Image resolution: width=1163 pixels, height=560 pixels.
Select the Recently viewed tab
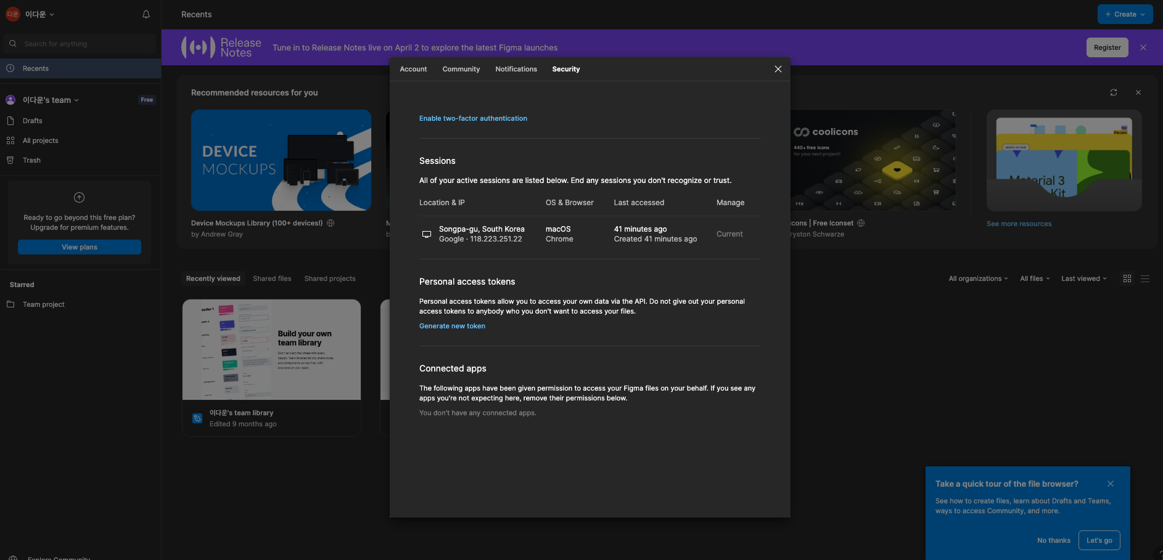pyautogui.click(x=213, y=278)
